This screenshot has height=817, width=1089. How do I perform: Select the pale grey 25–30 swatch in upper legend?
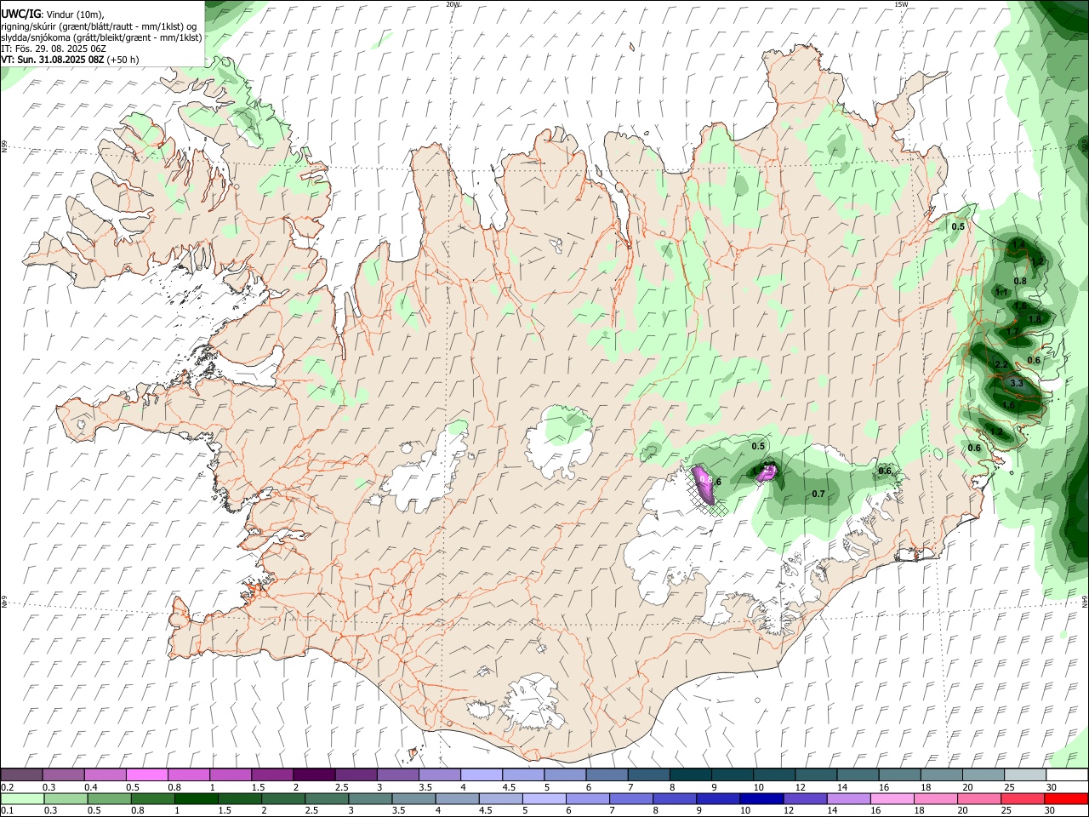pyautogui.click(x=1026, y=775)
